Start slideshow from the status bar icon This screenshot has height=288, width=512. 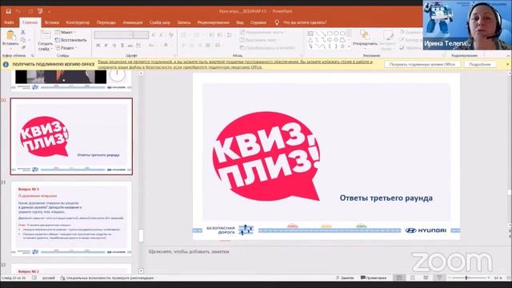point(439,278)
